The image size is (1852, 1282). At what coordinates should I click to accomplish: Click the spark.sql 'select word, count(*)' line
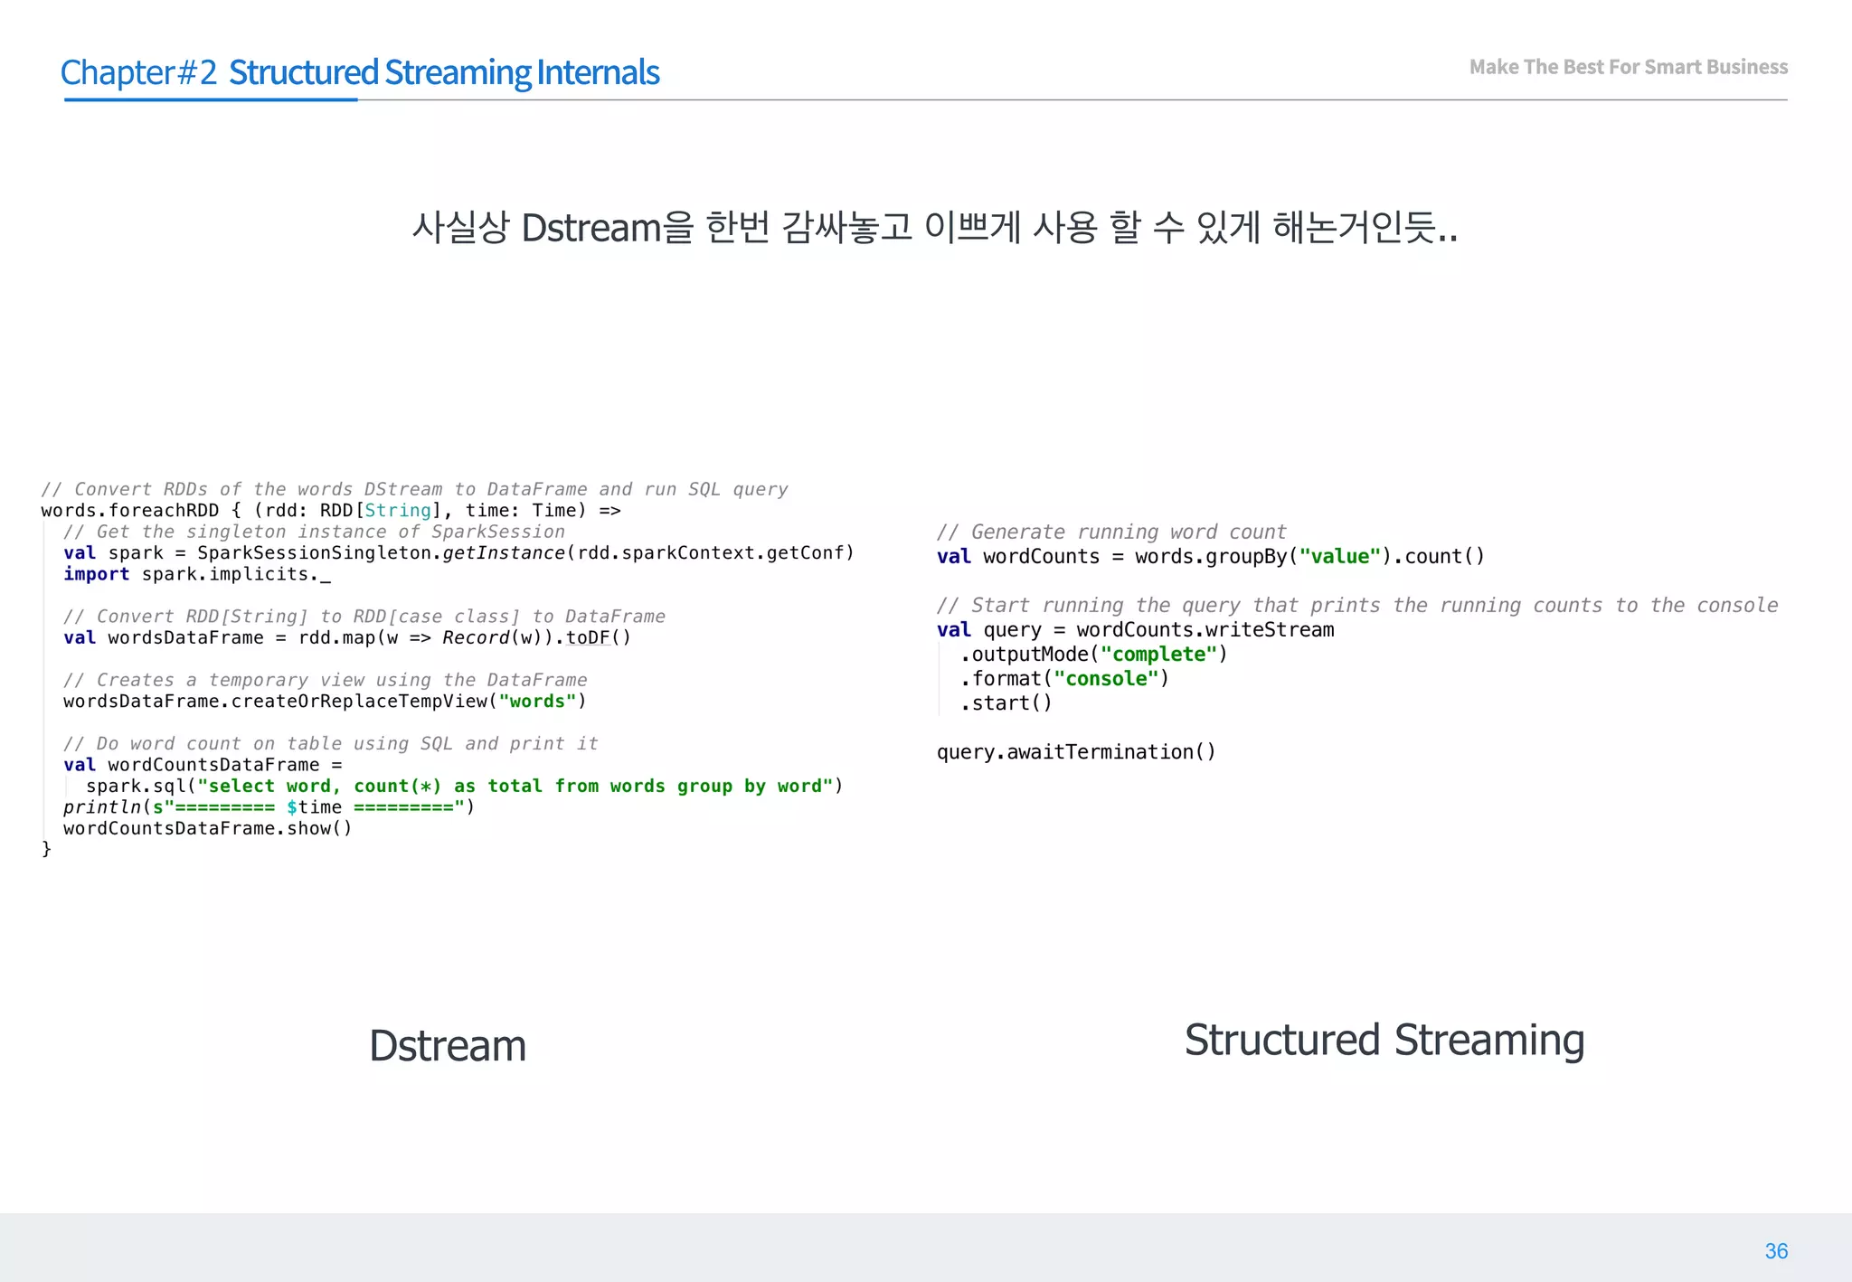coord(465,786)
